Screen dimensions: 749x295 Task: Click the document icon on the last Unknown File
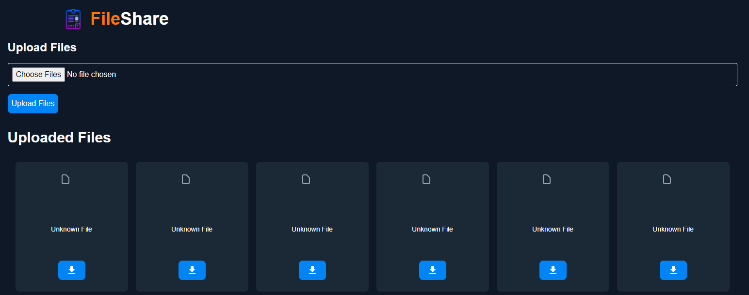tap(667, 179)
